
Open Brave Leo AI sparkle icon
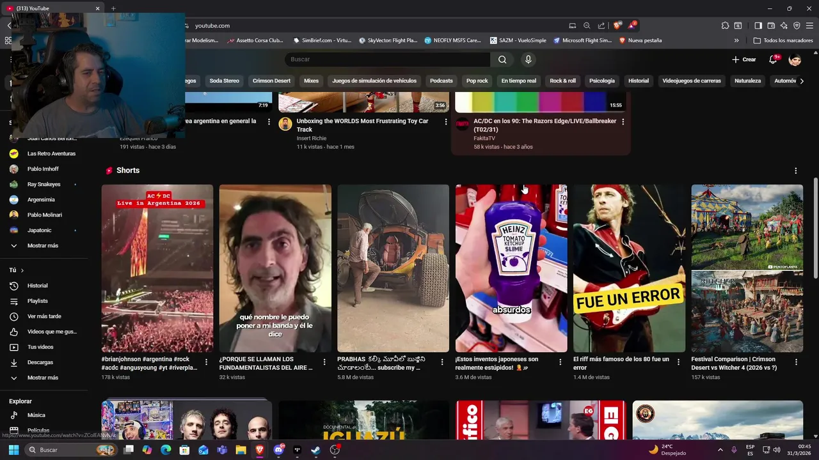click(784, 26)
